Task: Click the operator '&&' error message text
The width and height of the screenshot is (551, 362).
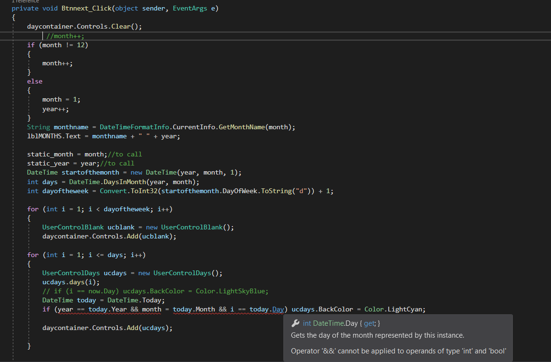Action: pos(398,351)
